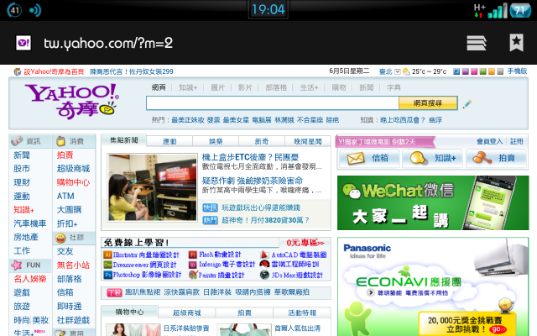Click the Dreamweaver Dw icon
Image resolution: width=537 pixels, height=336 pixels.
tap(107, 265)
